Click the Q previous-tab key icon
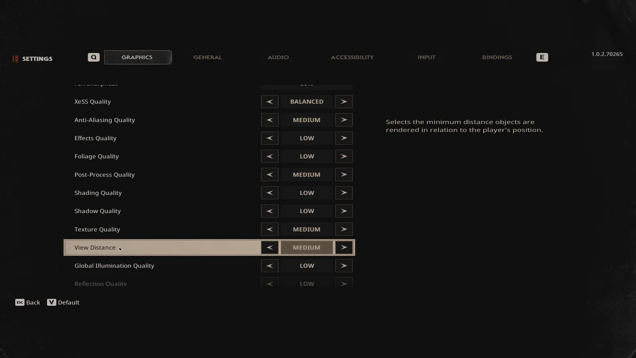636x358 pixels. point(94,57)
